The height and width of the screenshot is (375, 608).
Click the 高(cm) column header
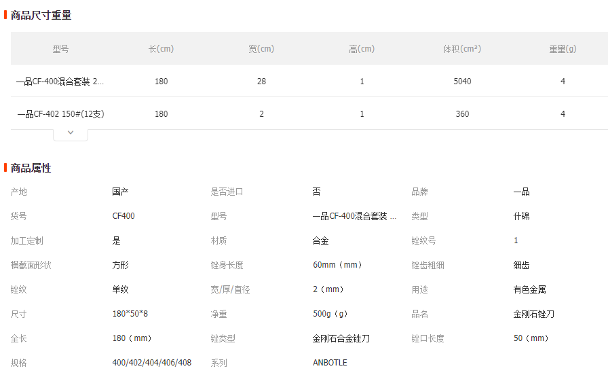click(x=362, y=49)
